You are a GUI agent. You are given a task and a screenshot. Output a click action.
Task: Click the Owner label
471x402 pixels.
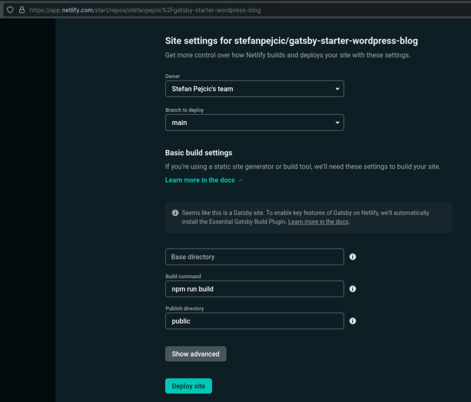pos(172,76)
